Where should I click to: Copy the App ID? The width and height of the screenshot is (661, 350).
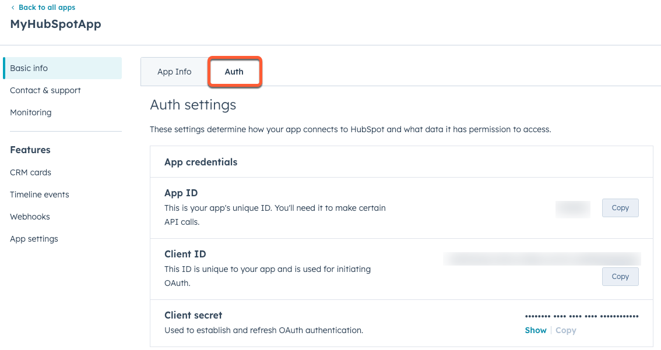click(x=620, y=208)
